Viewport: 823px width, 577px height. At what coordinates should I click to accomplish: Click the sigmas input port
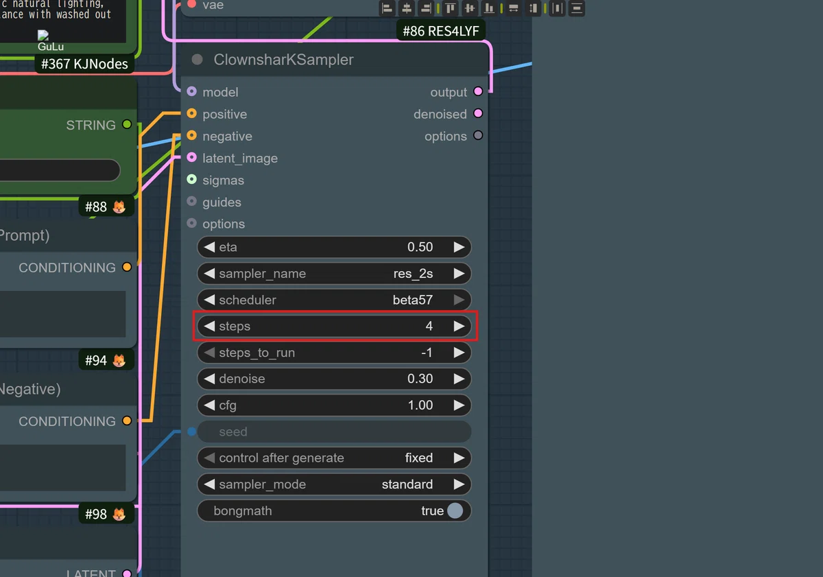pyautogui.click(x=191, y=180)
